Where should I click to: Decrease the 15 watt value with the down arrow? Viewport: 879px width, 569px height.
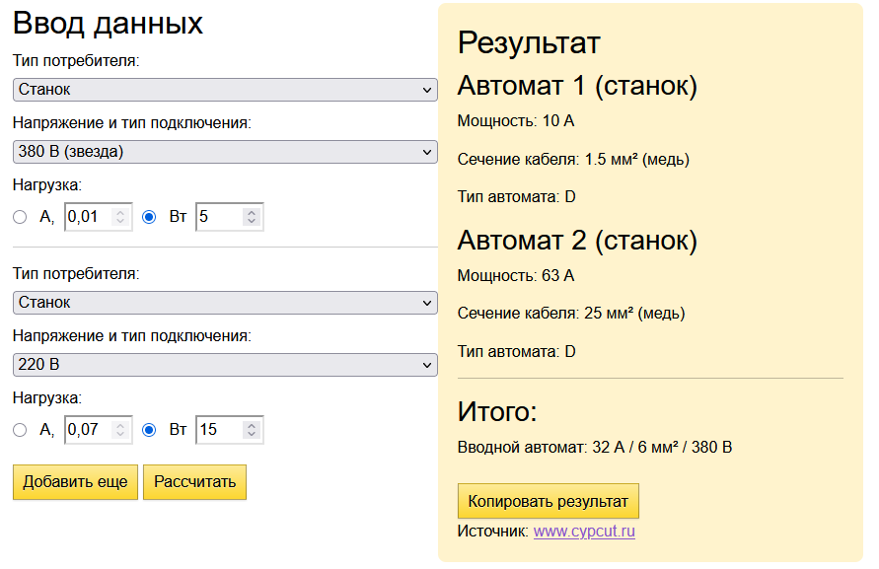pos(252,435)
